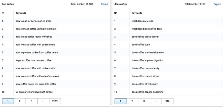The width and height of the screenshot is (223, 107).
Task: Click Export link in how coffee panel
Action: [105, 4]
